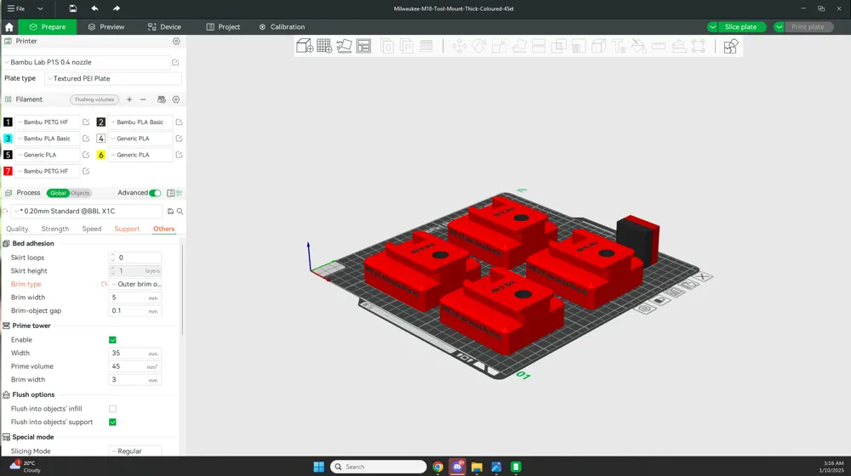Open filament 7 Bambu PETG HF dropdown
Image resolution: width=851 pixels, height=476 pixels.
pyautogui.click(x=47, y=171)
